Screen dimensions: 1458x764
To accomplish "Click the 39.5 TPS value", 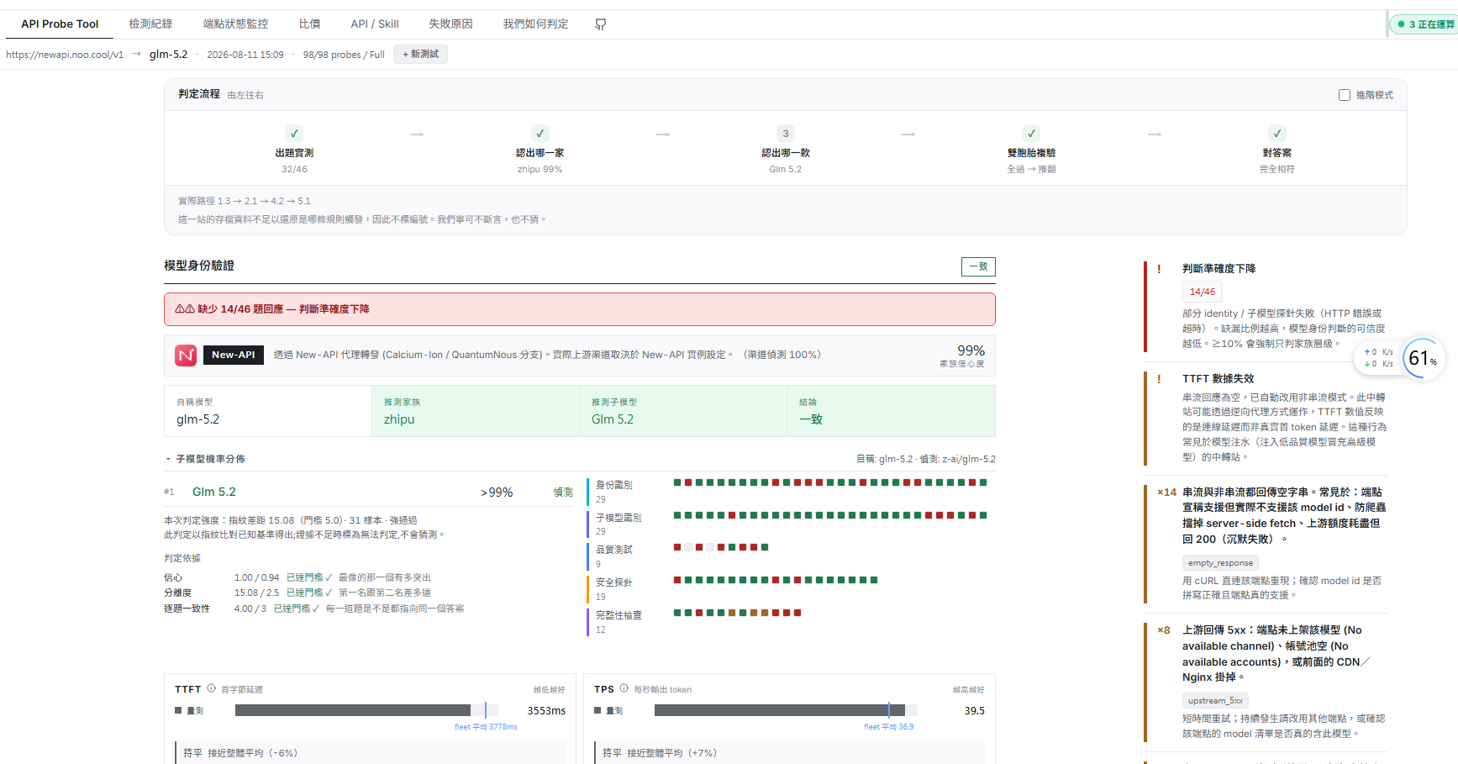I will pyautogui.click(x=974, y=711).
